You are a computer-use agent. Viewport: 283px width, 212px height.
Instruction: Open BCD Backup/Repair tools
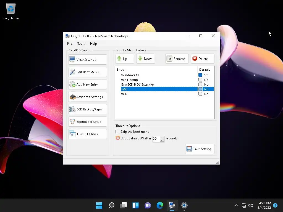[x=88, y=109]
